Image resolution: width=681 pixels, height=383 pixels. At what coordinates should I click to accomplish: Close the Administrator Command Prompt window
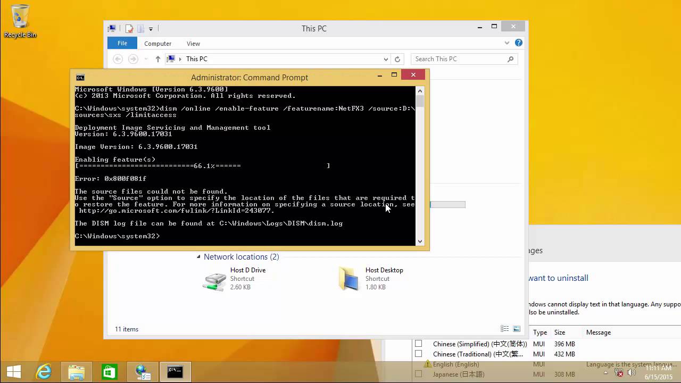pos(413,75)
